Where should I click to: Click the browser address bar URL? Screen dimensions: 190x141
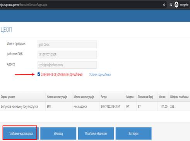[24, 5]
